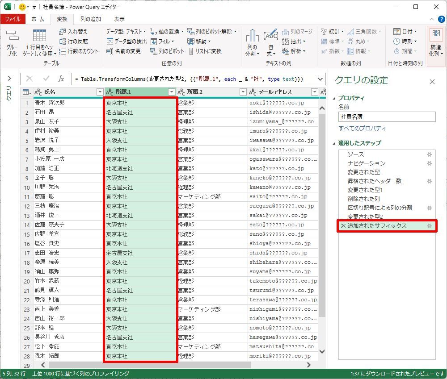Click the グループ化 (Group By) icon
The height and width of the screenshot is (379, 447).
pyautogui.click(x=12, y=37)
